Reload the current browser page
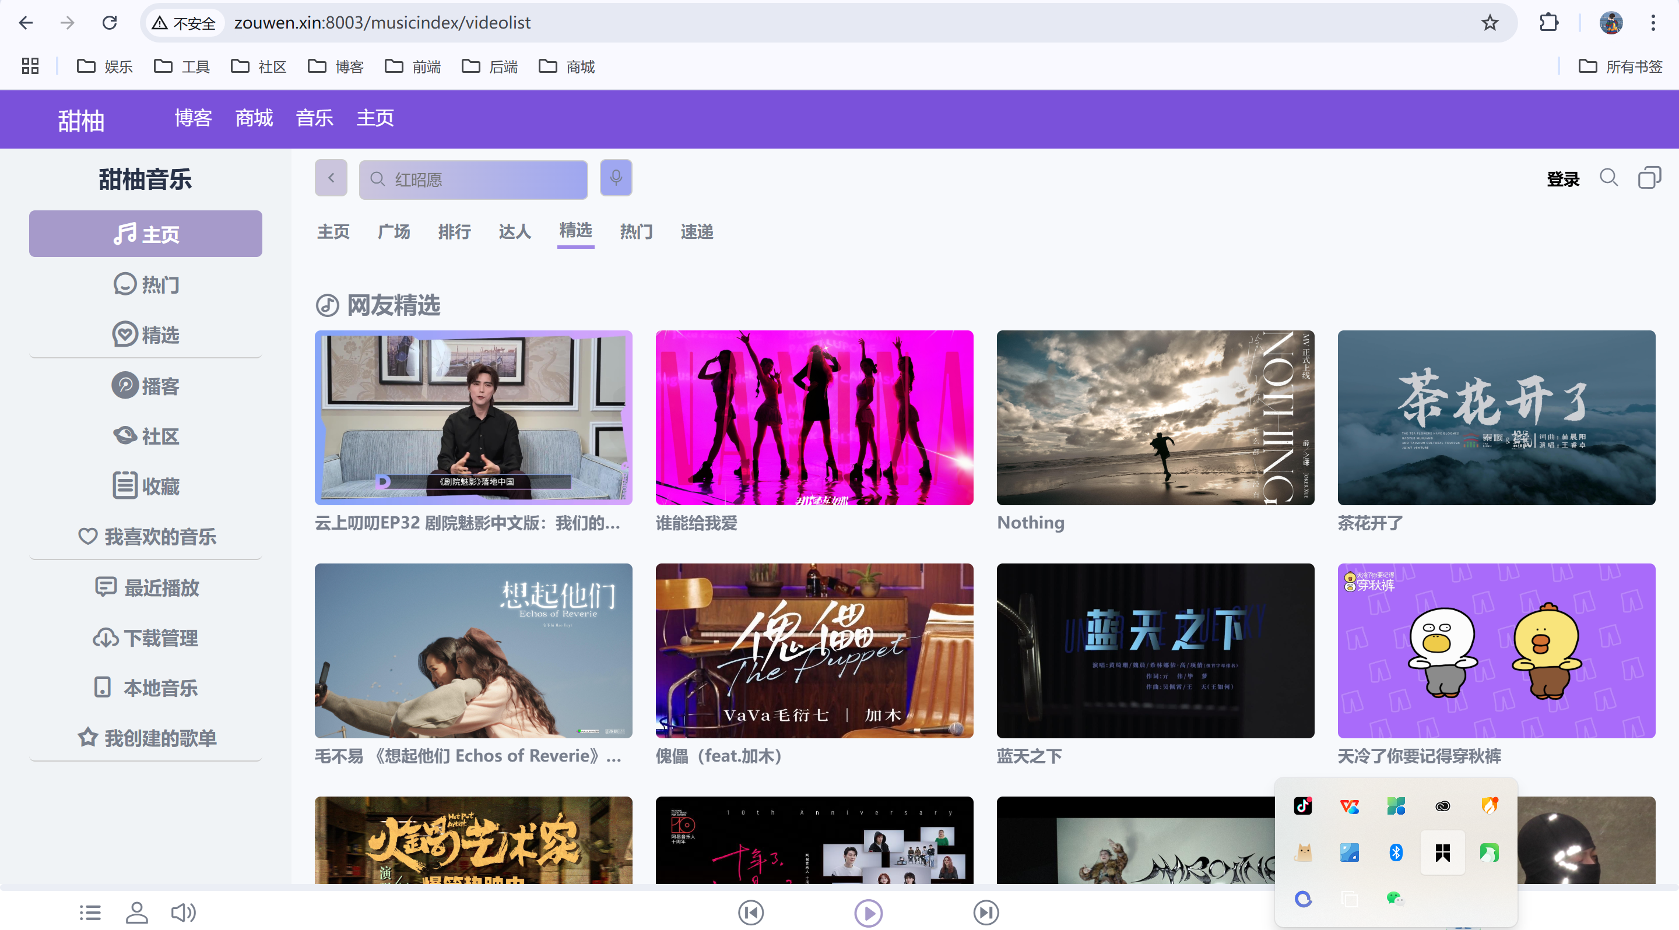This screenshot has width=1679, height=930. [x=110, y=23]
